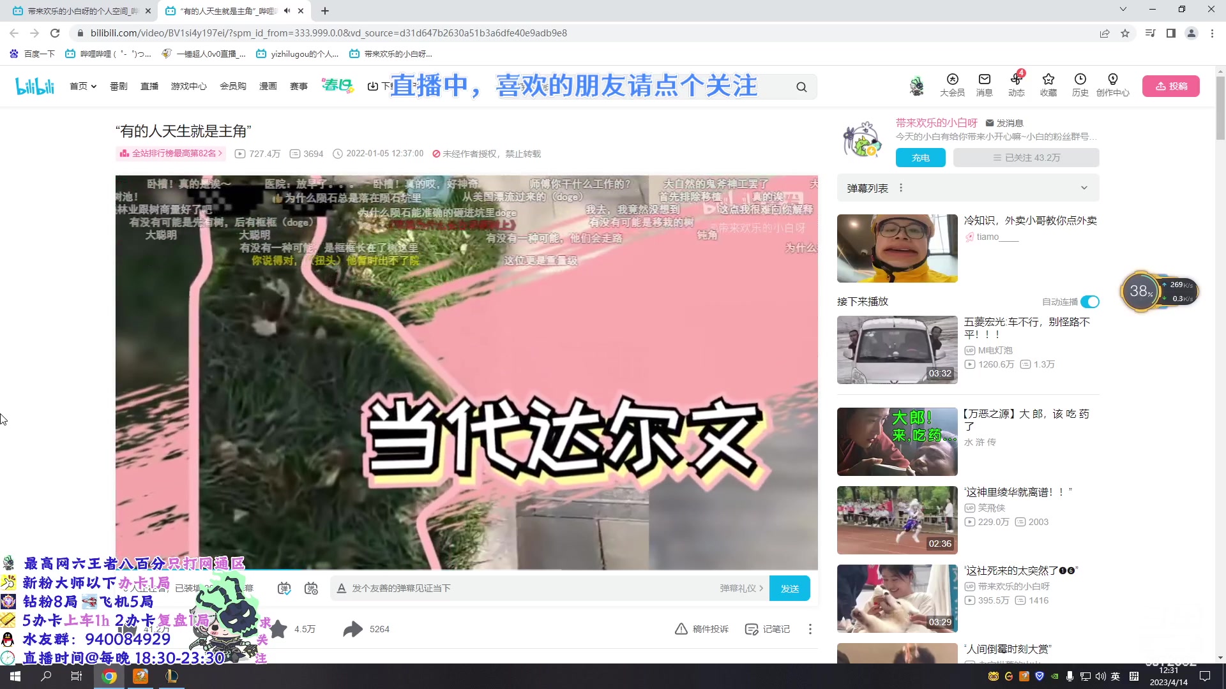The image size is (1226, 689).
Task: Open the search magnifier icon
Action: pos(801,87)
